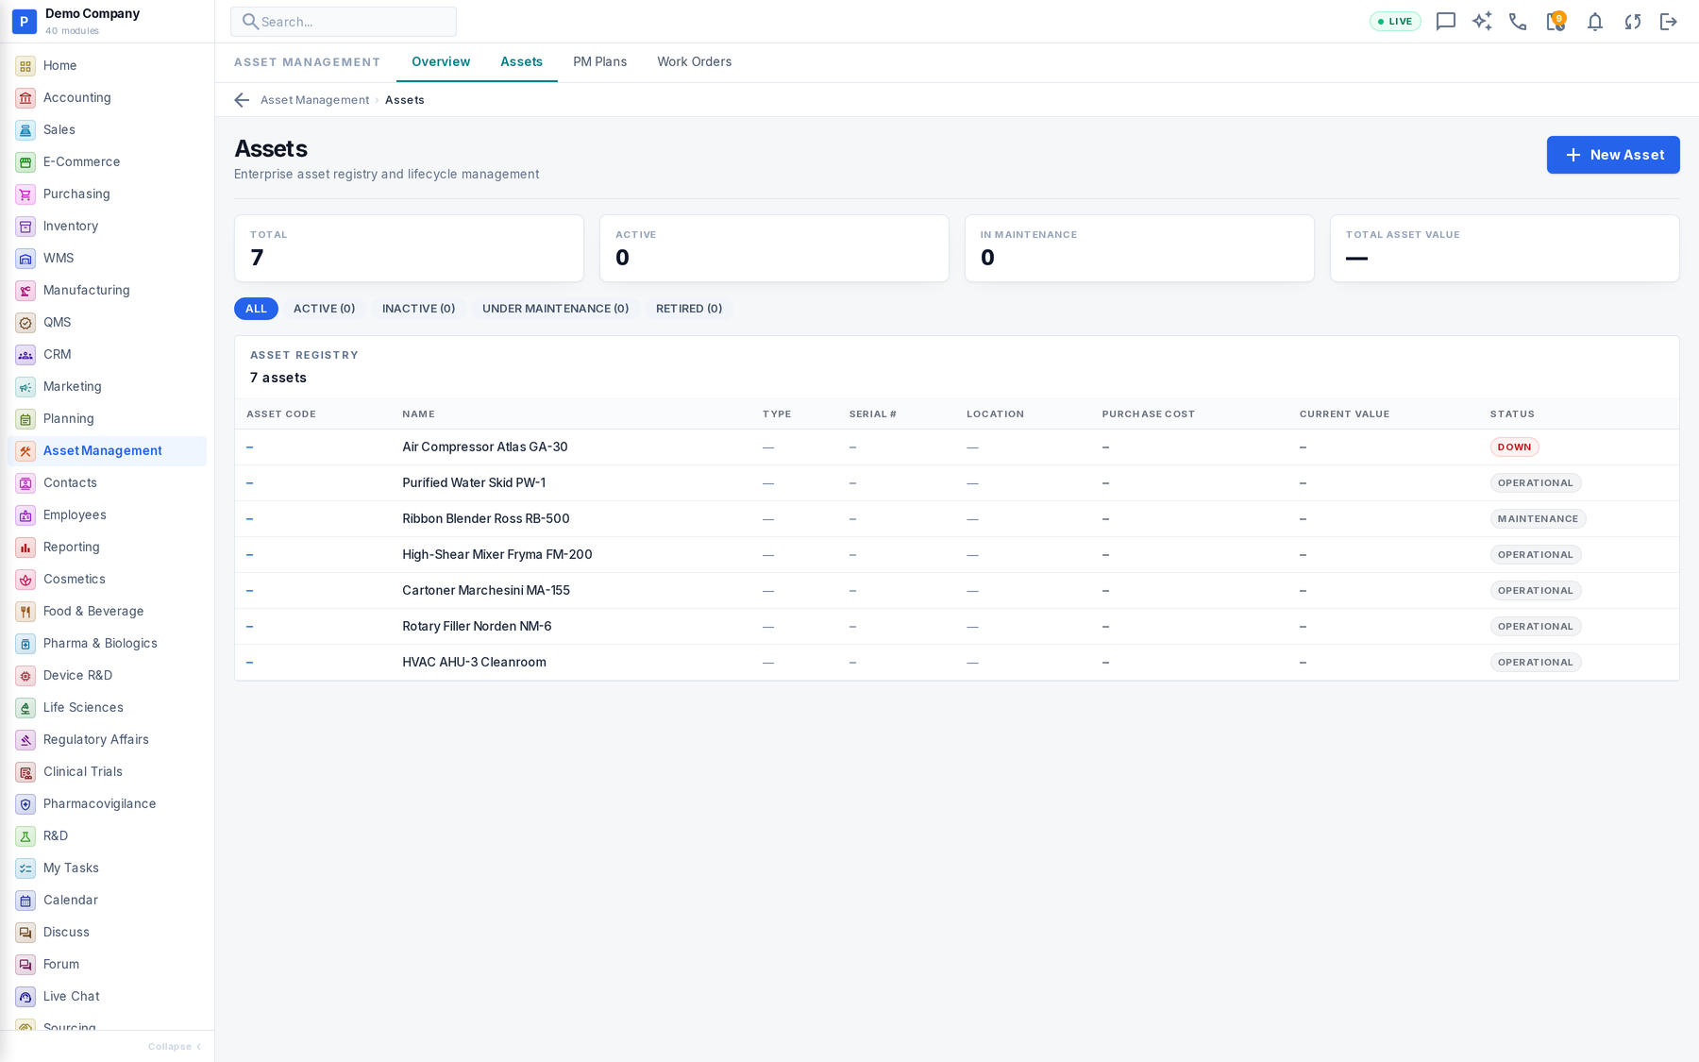Viewport: 1699px width, 1062px height.
Task: Filter assets by UNDER MAINTENANCE (0)
Action: coord(555,309)
